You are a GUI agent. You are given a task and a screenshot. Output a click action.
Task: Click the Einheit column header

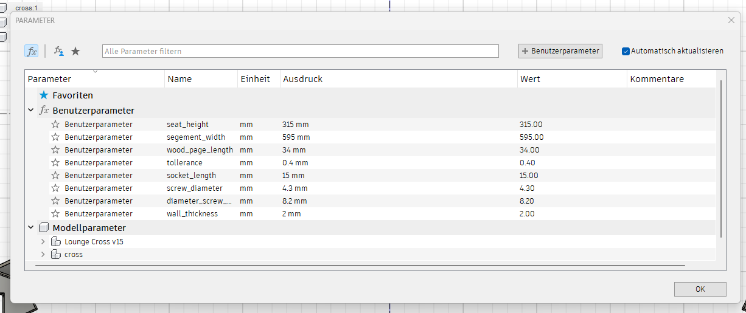pos(259,79)
